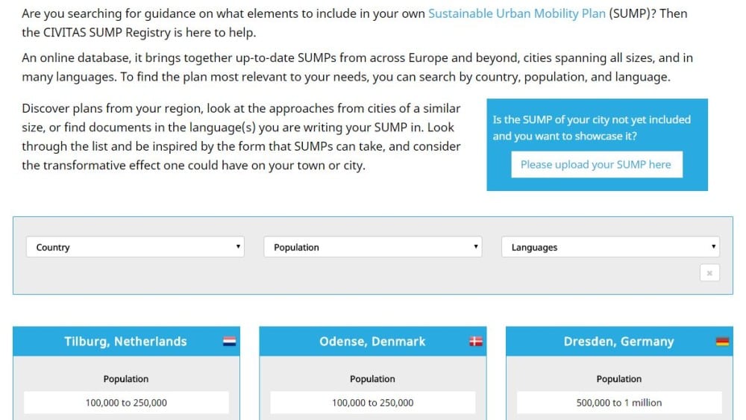
Task: Click the blue SUMP showcase banner text
Action: pos(592,128)
